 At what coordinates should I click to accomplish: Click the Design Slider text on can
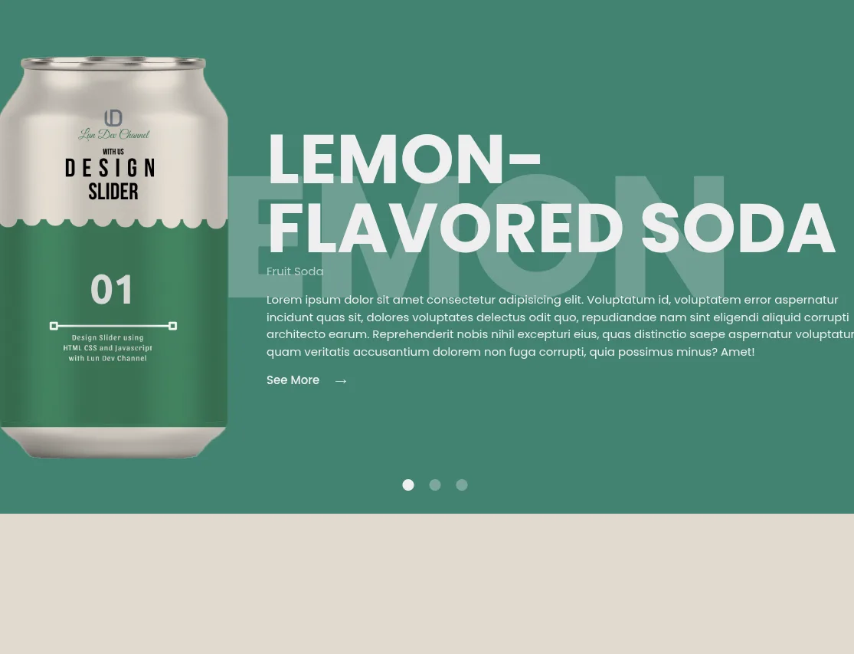tap(110, 179)
